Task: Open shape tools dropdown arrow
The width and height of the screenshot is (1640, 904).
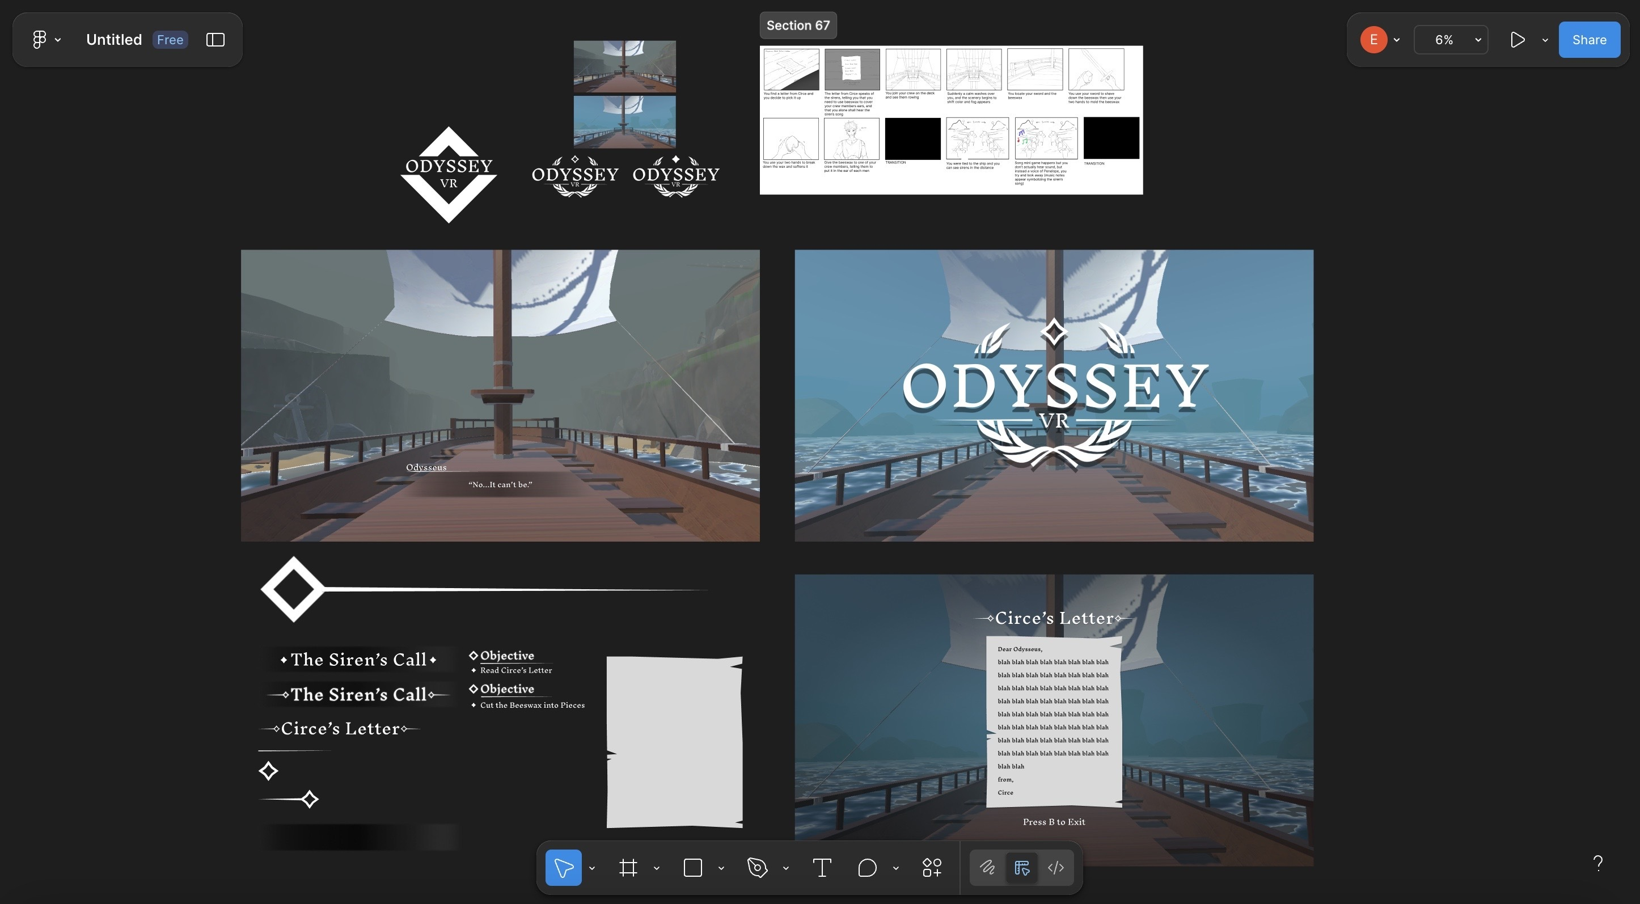Action: click(721, 868)
